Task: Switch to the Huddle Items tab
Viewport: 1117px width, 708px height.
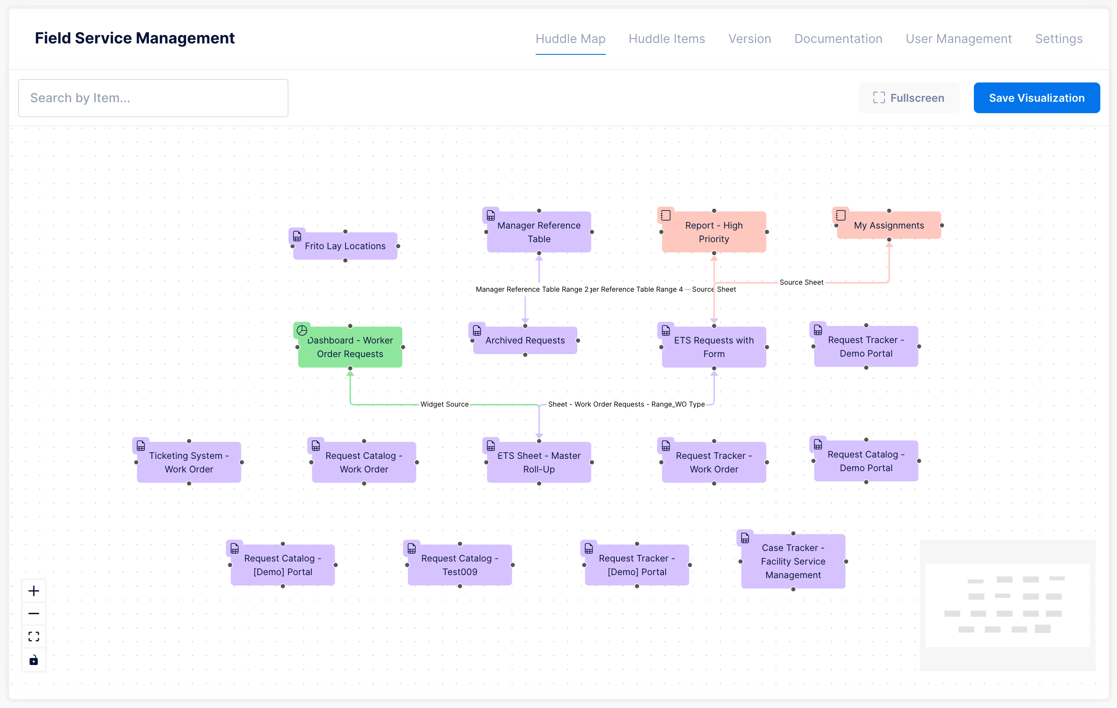Action: pos(667,39)
